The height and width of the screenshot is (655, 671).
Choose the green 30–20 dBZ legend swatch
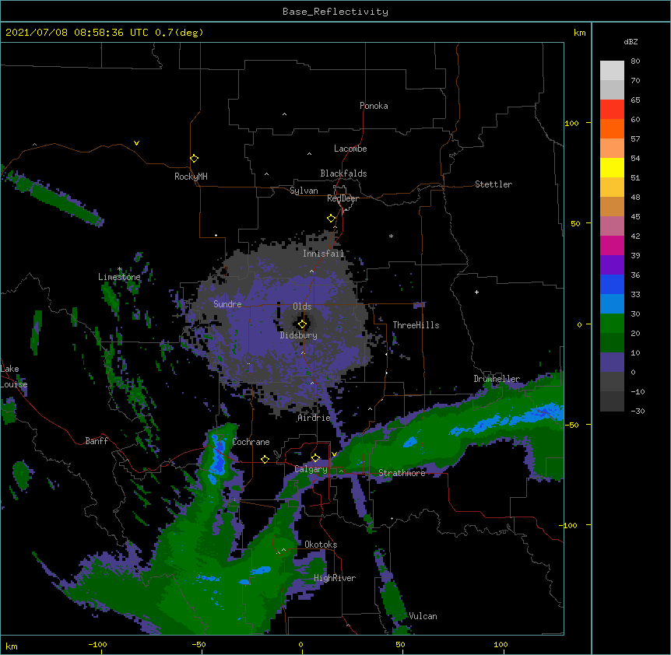[612, 324]
